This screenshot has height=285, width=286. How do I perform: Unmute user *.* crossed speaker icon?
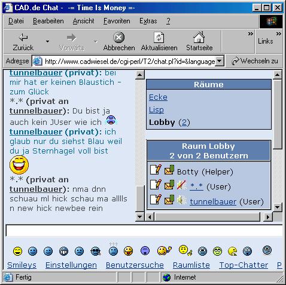[181, 185]
